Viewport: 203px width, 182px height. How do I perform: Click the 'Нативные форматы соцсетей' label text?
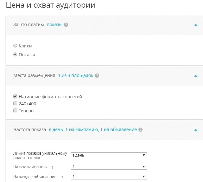click(x=50, y=97)
